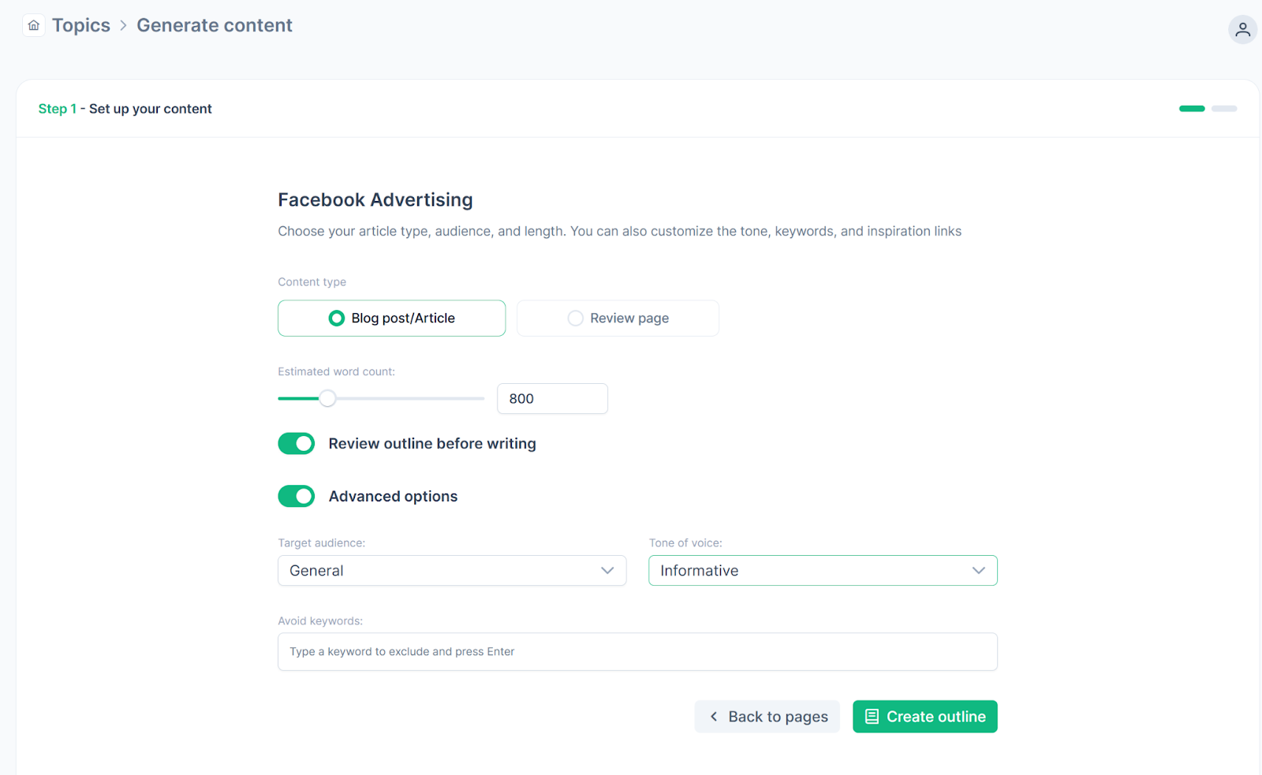
Task: Click the breadcrumb chevron separator icon
Action: tap(123, 25)
